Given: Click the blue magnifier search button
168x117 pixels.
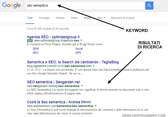Looking at the screenshot, I should click(149, 5).
